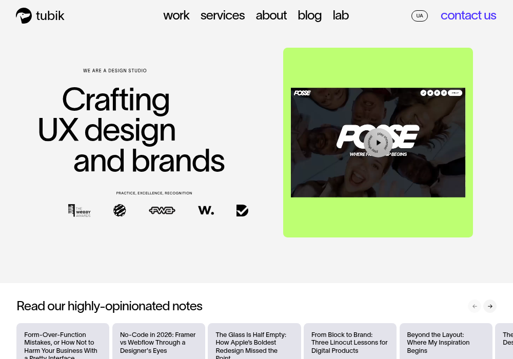Image resolution: width=513 pixels, height=359 pixels.
Task: Click the sign up pill in POSSE preview
Action: [x=455, y=93]
